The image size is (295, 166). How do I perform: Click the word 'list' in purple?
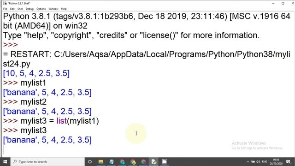click(x=62, y=121)
